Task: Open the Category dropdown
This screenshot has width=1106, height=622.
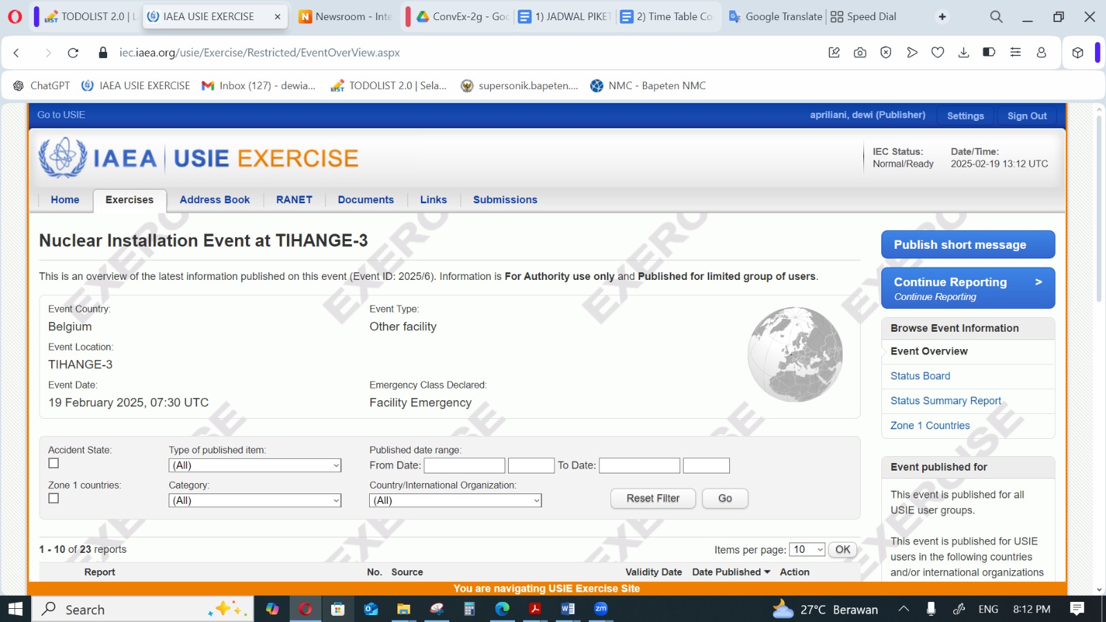Action: (255, 500)
